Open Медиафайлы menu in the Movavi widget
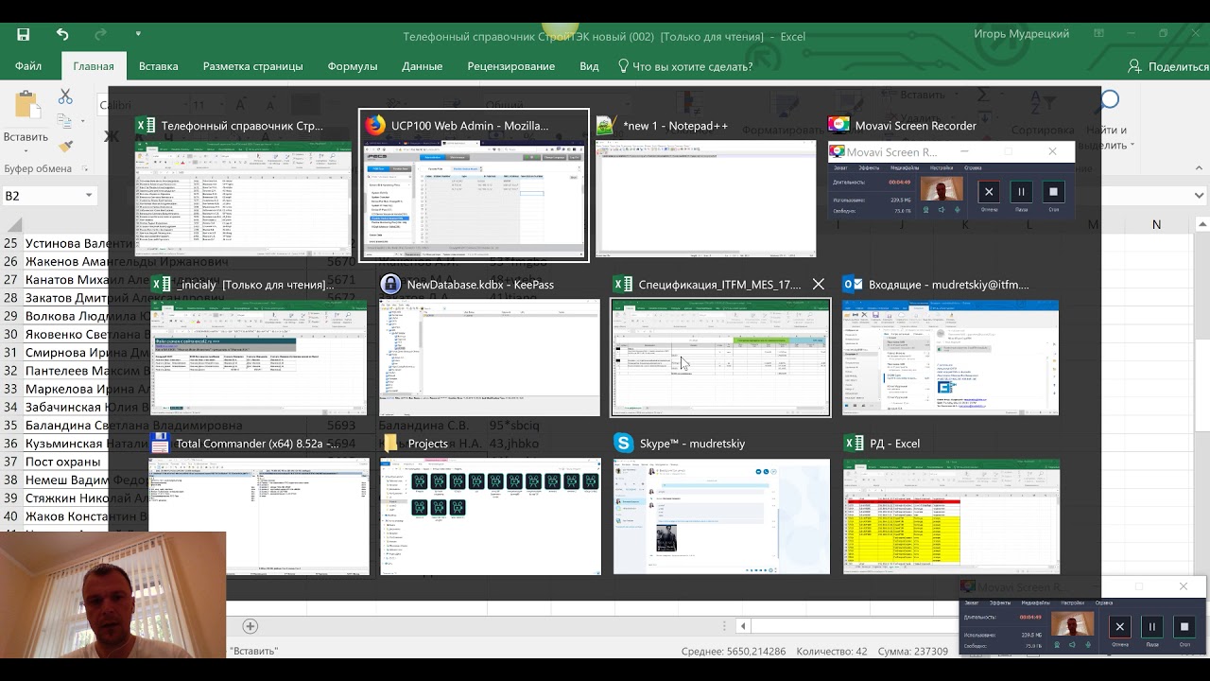The height and width of the screenshot is (681, 1210). coord(1035,602)
